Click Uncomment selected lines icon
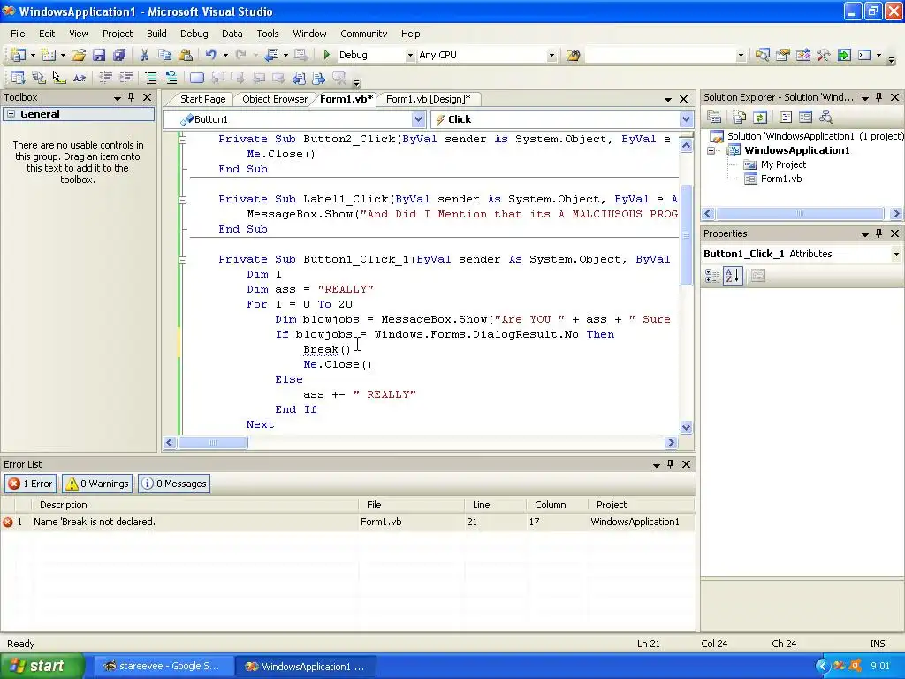Image resolution: width=905 pixels, height=679 pixels. pos(171,78)
